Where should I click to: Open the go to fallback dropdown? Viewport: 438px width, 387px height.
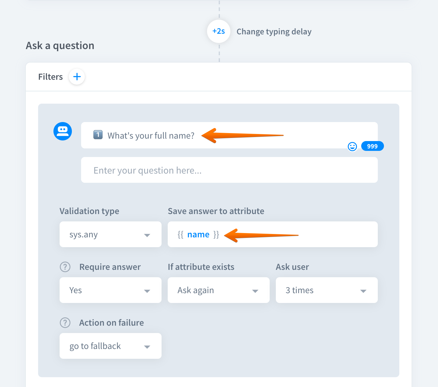tap(110, 346)
